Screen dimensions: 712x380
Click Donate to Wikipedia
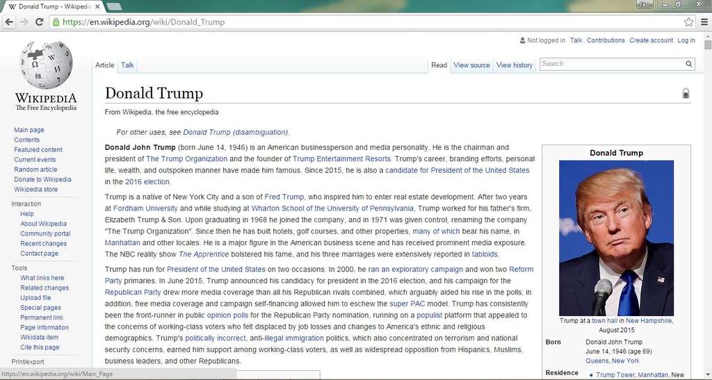pyautogui.click(x=42, y=179)
